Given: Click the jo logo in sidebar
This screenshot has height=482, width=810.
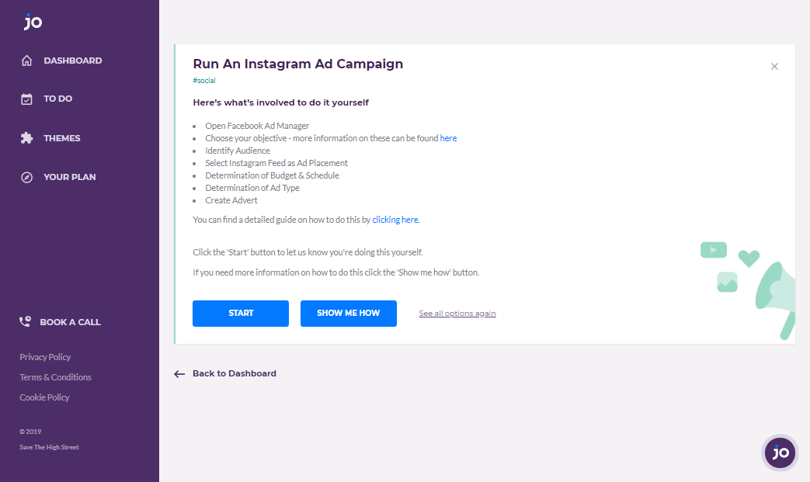Looking at the screenshot, I should (x=33, y=22).
